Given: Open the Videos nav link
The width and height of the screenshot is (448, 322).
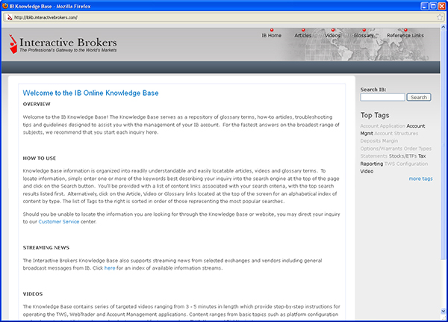Looking at the screenshot, I should pos(333,35).
